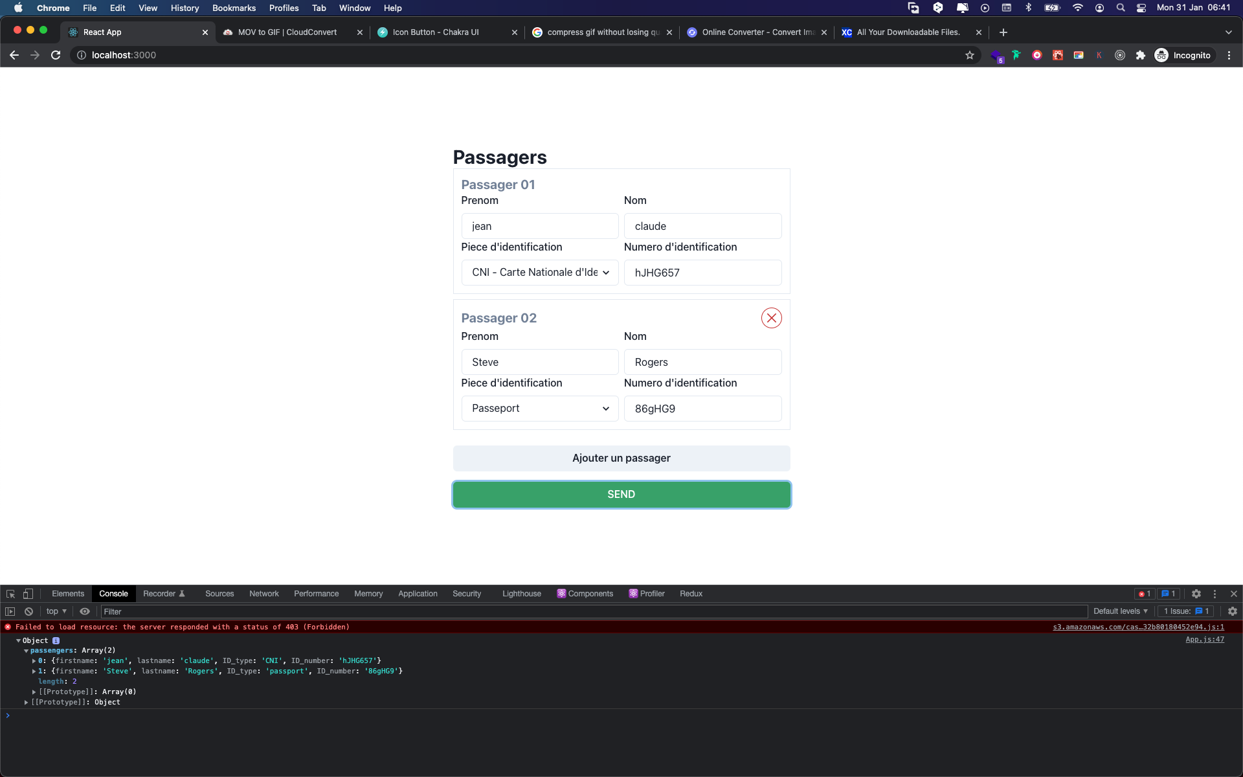Image resolution: width=1243 pixels, height=777 pixels.
Task: Click the inspect element picker icon
Action: click(10, 594)
